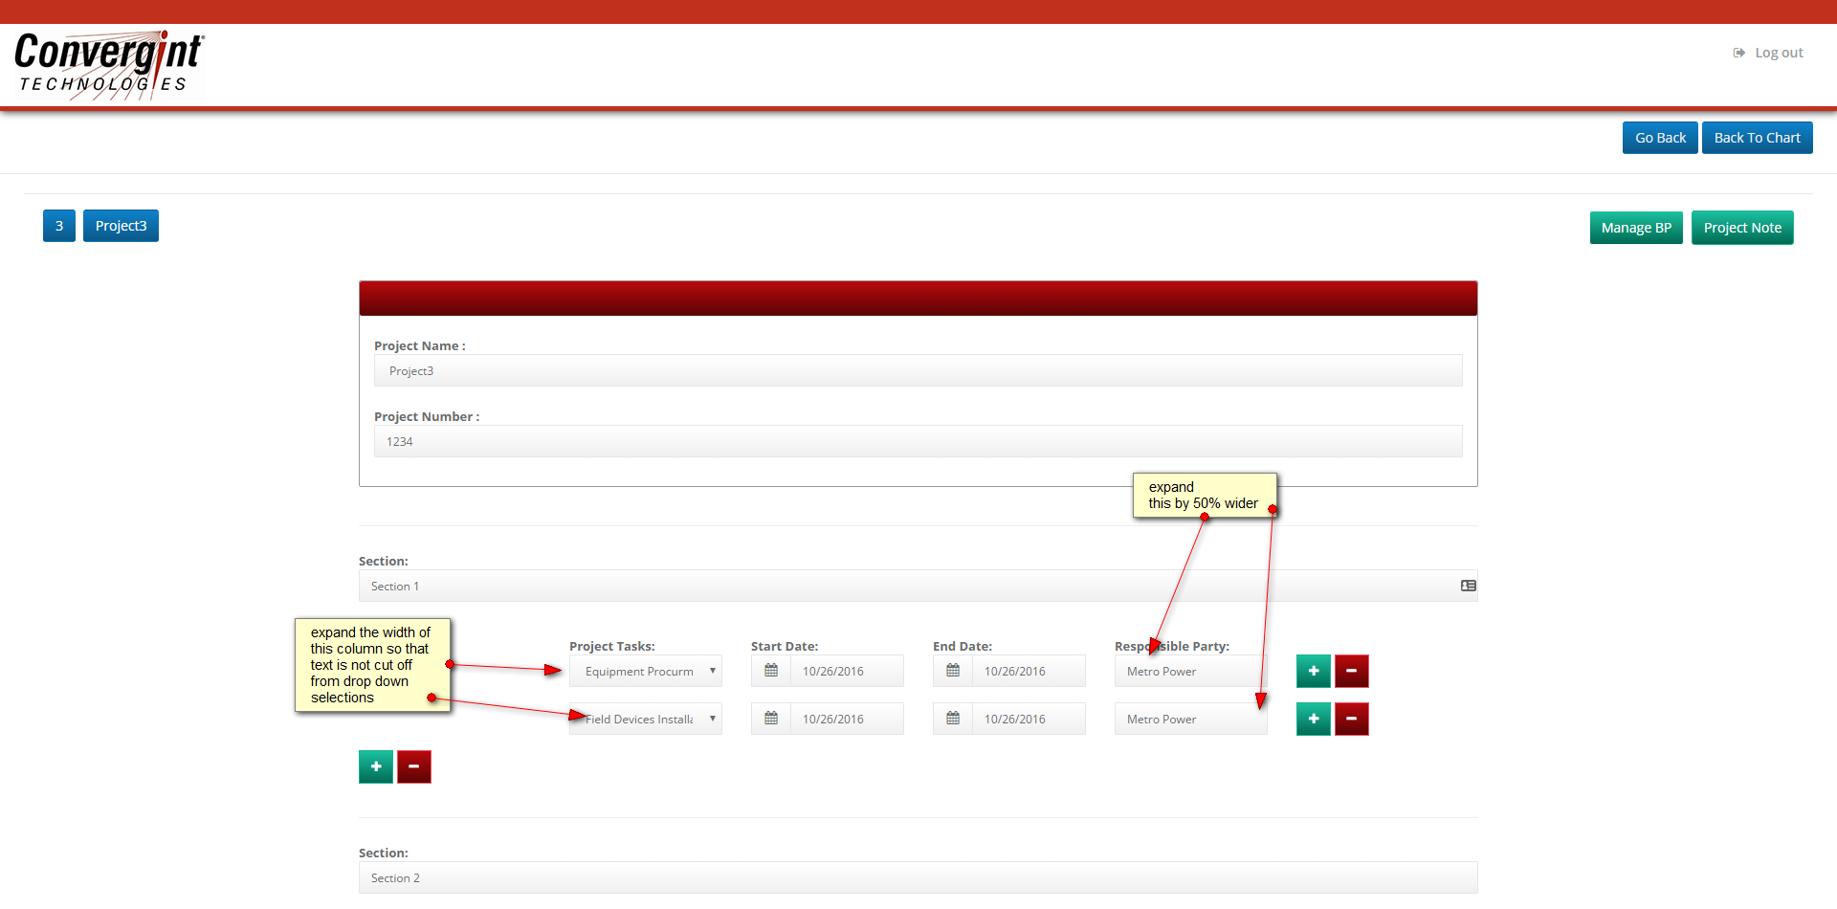Open Manage BP
This screenshot has height=909, width=1837.
pos(1636,228)
